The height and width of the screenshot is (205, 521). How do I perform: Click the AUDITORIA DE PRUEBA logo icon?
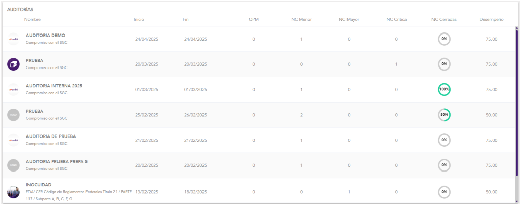13,140
